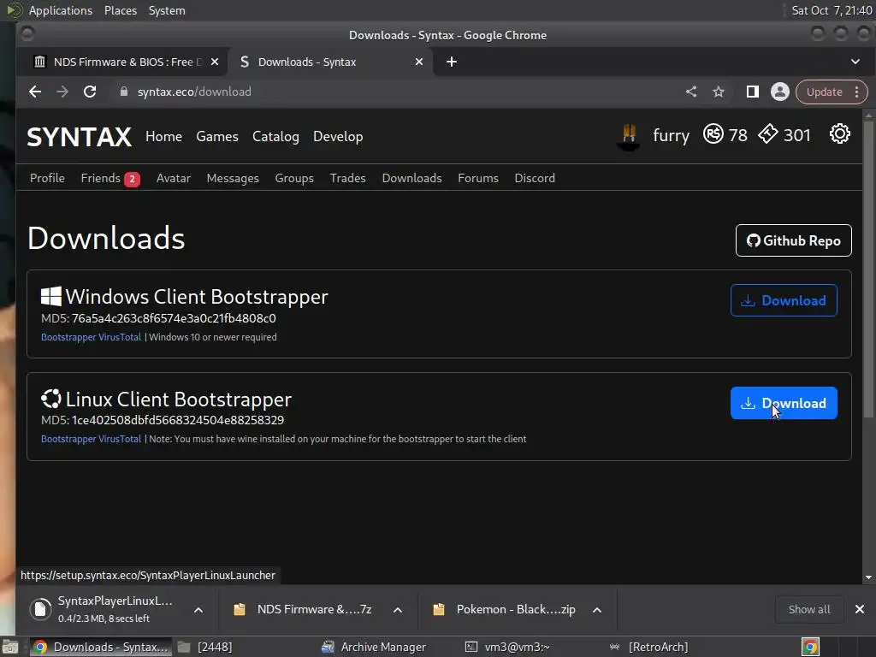Click the share page icon in address bar
The image size is (876, 657).
click(x=691, y=92)
